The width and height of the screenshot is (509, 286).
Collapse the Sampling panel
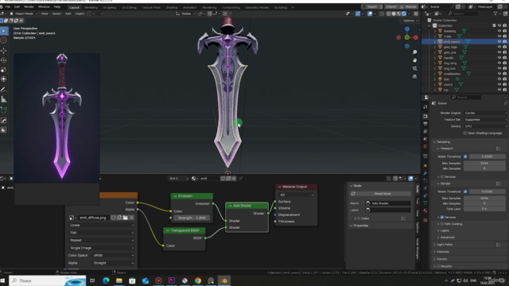pyautogui.click(x=443, y=141)
